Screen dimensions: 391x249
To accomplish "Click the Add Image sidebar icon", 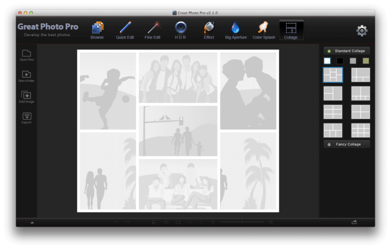I will 27,97.
